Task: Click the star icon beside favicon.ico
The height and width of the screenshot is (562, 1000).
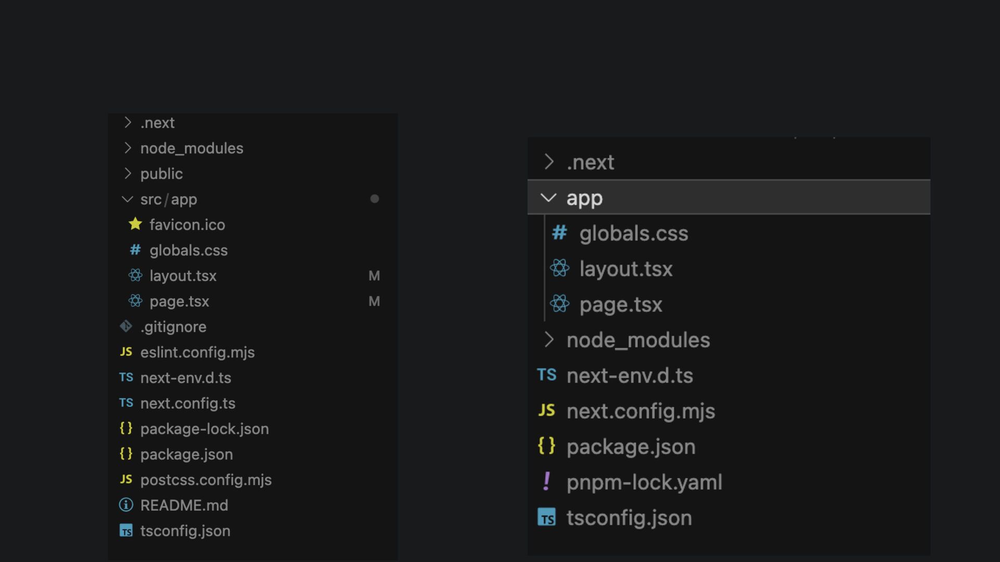Action: [x=135, y=224]
